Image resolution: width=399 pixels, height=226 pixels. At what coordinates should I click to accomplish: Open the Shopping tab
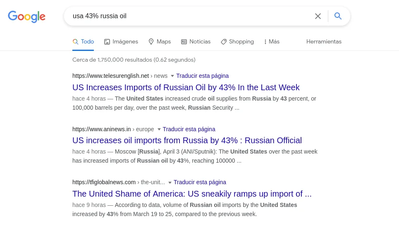(x=237, y=41)
